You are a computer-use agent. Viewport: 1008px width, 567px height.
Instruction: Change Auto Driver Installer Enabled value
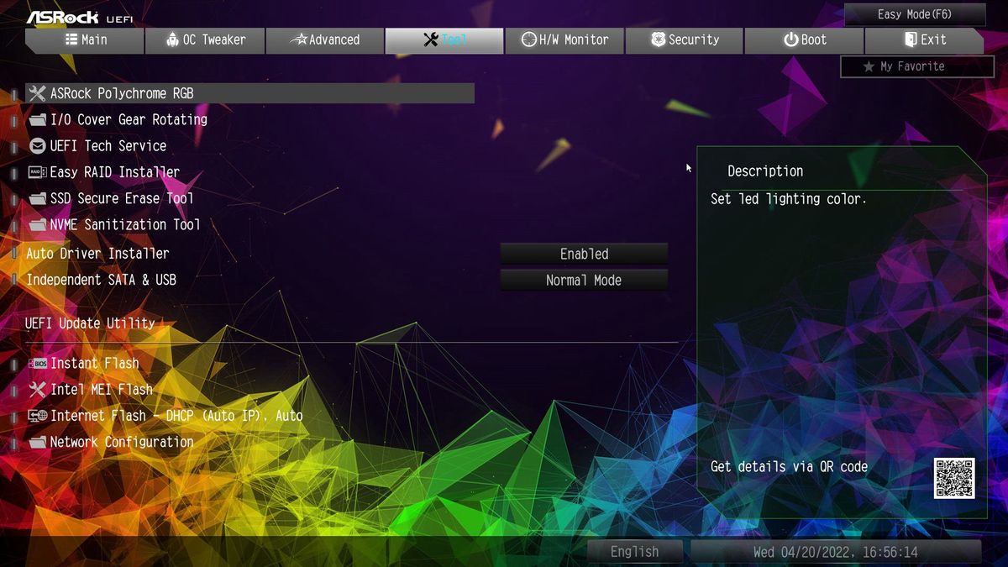pos(584,254)
